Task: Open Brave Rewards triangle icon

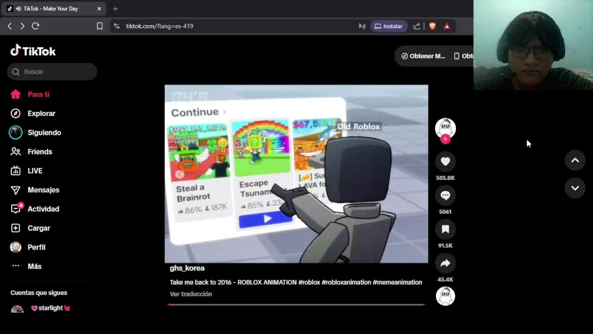Action: click(447, 26)
